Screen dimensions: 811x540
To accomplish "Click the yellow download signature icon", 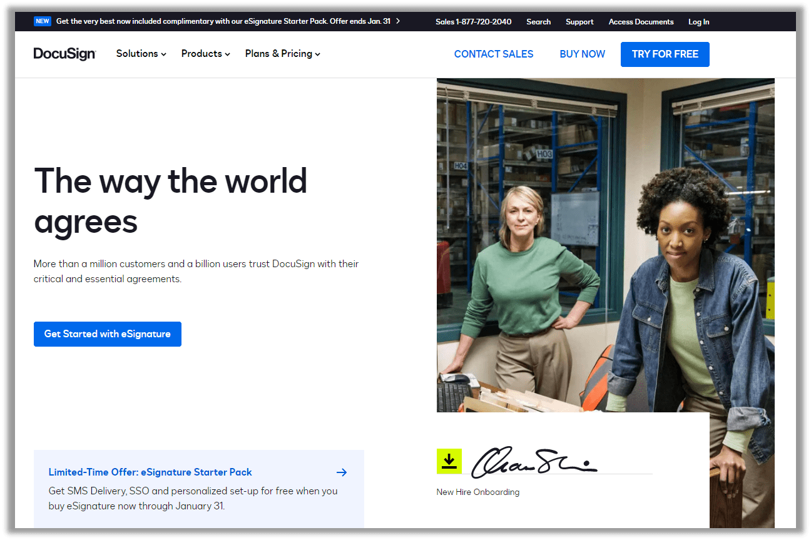I will 449,461.
